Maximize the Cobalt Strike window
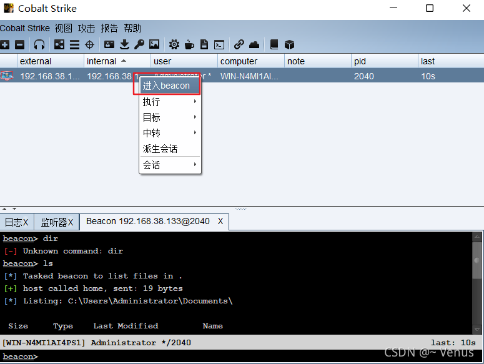The height and width of the screenshot is (364, 484). click(430, 8)
